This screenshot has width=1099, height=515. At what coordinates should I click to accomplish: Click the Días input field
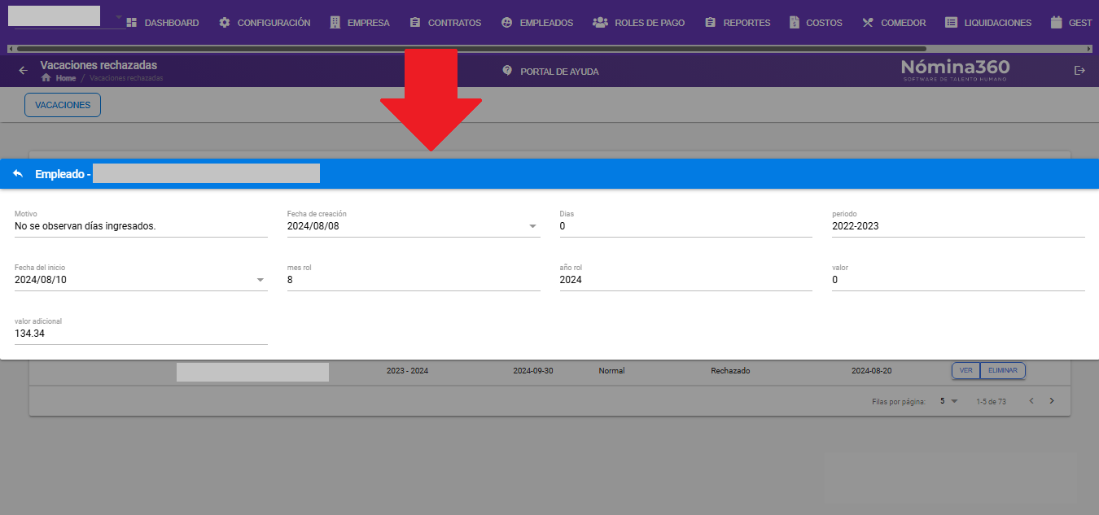click(685, 226)
